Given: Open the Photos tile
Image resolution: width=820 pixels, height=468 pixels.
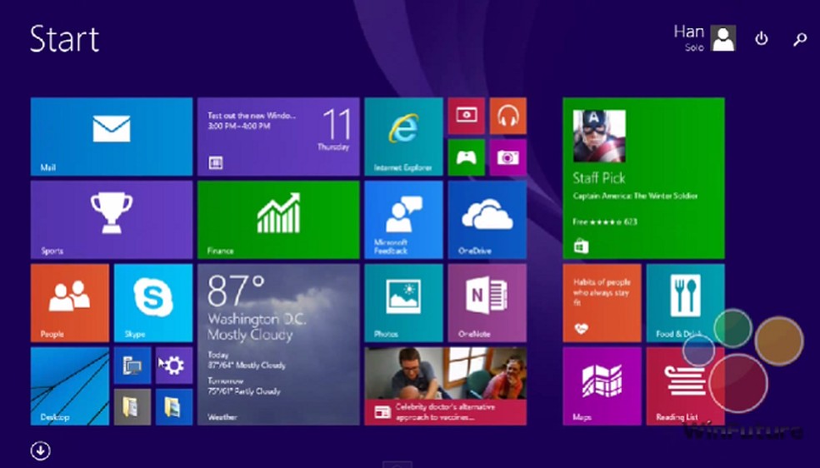Looking at the screenshot, I should pyautogui.click(x=403, y=303).
